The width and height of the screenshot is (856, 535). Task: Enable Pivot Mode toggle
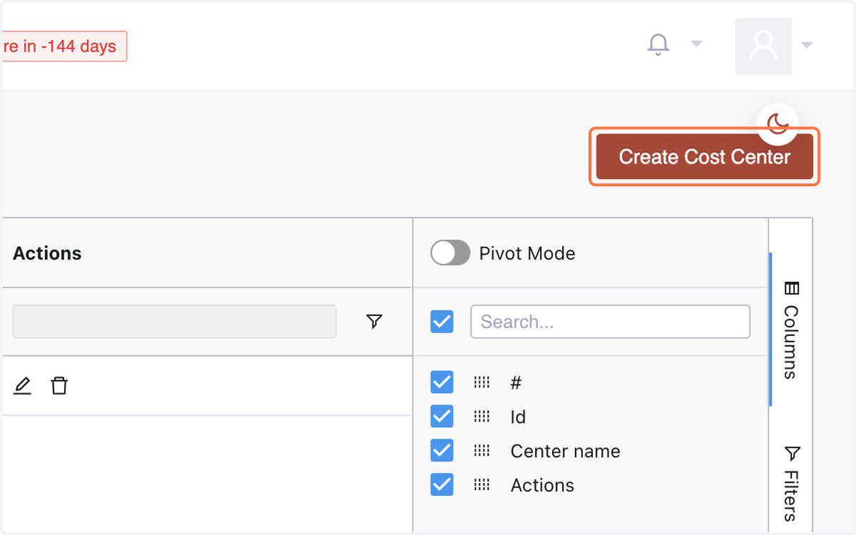450,253
